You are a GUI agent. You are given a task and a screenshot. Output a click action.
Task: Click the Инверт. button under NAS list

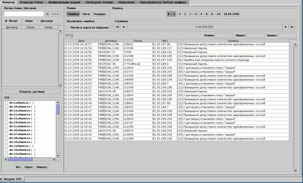coord(42,167)
